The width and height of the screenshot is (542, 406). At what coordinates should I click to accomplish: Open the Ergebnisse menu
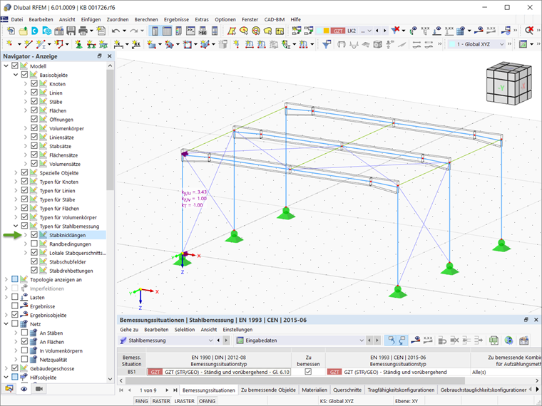point(176,19)
